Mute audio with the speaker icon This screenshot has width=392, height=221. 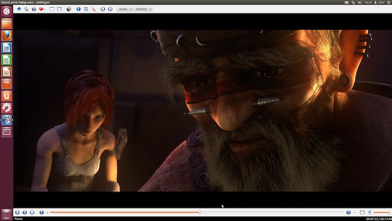(370, 213)
